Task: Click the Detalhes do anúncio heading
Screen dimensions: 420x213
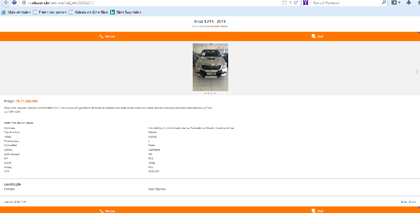Action: pyautogui.click(x=19, y=123)
